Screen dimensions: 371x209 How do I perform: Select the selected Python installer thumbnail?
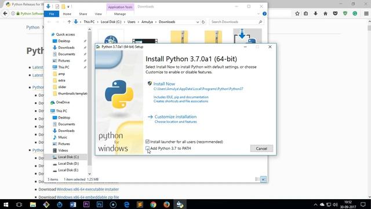[248, 36]
